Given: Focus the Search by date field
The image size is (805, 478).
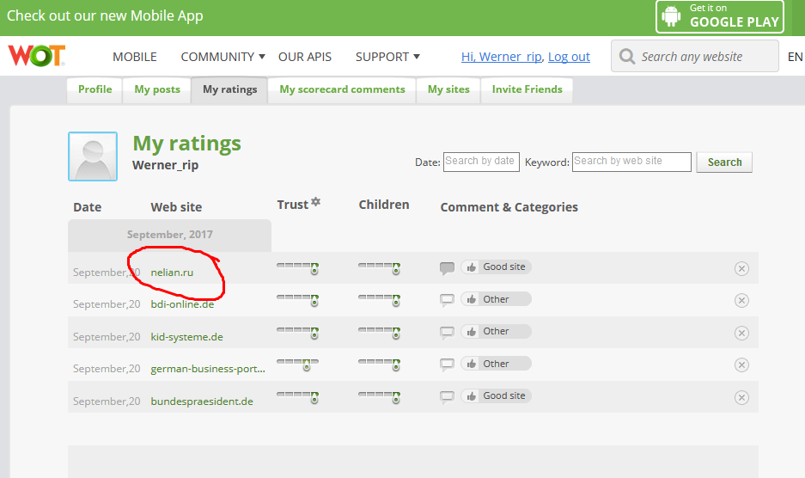Looking at the screenshot, I should [x=482, y=162].
